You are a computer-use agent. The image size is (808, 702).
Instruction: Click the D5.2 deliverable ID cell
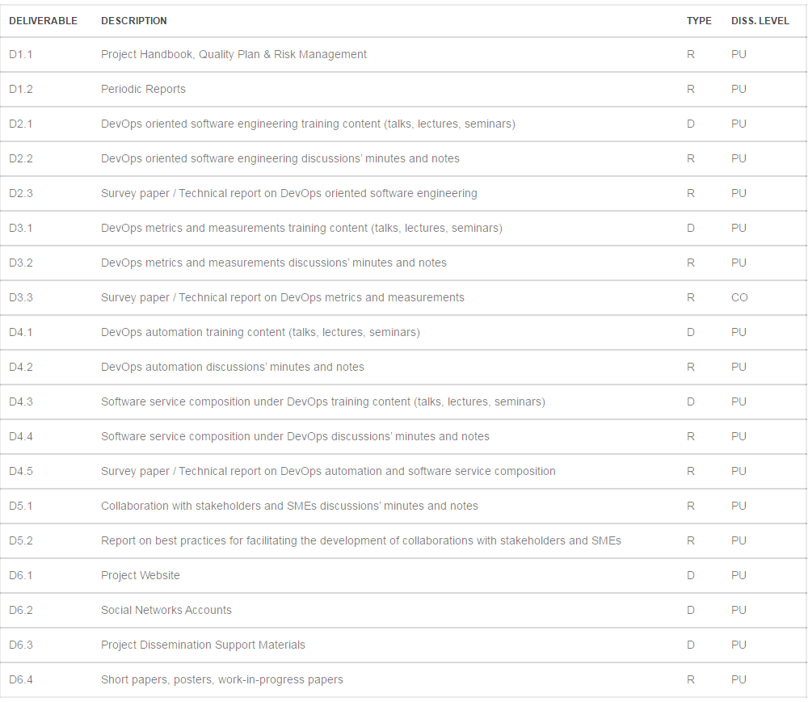[x=21, y=541]
